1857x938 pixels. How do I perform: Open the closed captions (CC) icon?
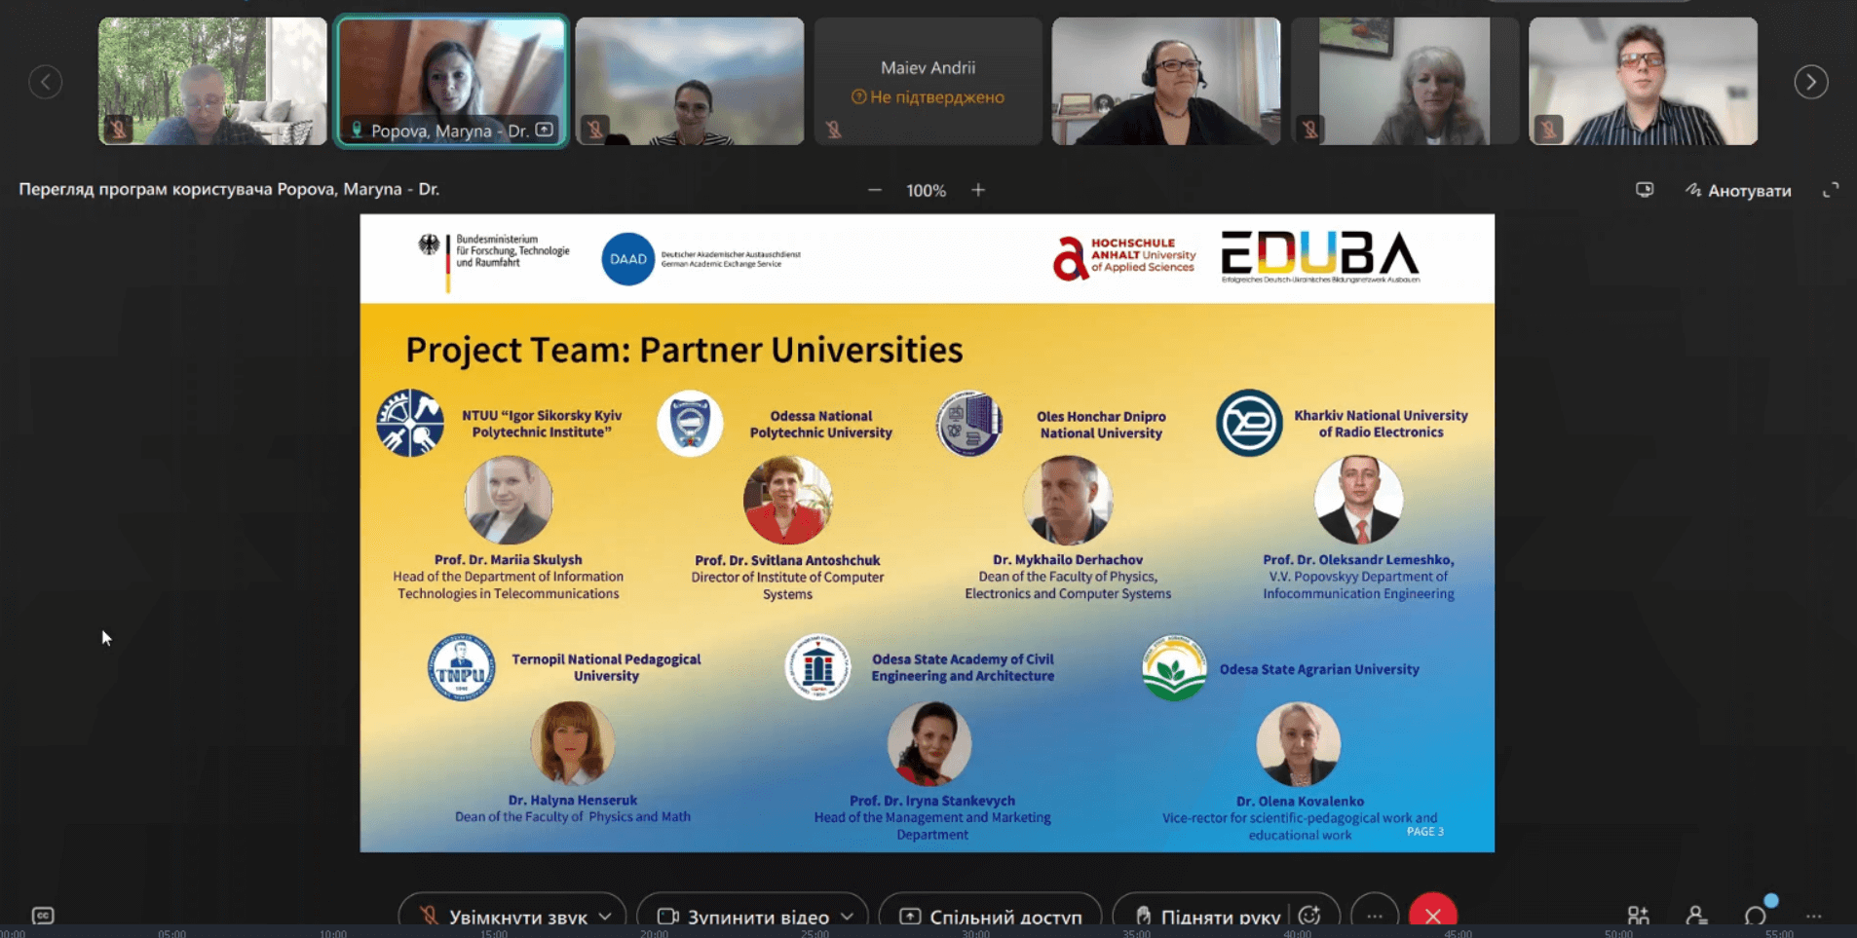pyautogui.click(x=43, y=916)
